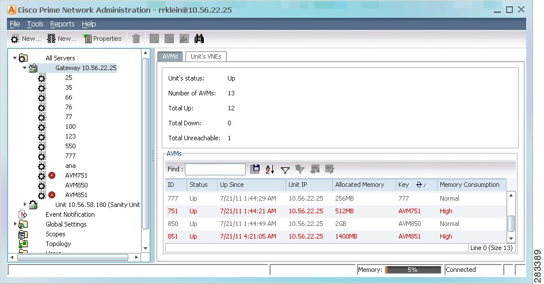Image resolution: width=544 pixels, height=284 pixels.
Task: Sort table by Up Since column header
Action: pos(252,185)
